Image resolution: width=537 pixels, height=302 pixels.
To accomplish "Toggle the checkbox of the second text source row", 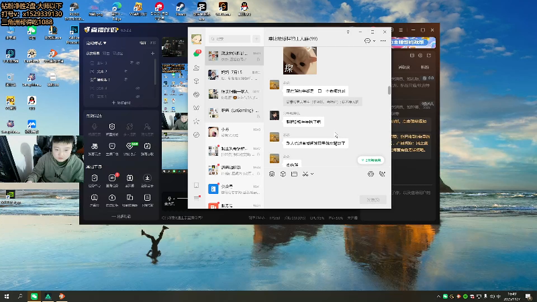I will tap(92, 71).
